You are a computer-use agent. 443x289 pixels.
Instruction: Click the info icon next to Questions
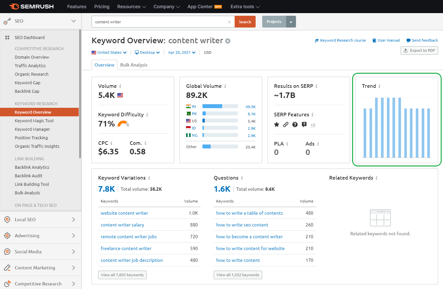coord(242,178)
